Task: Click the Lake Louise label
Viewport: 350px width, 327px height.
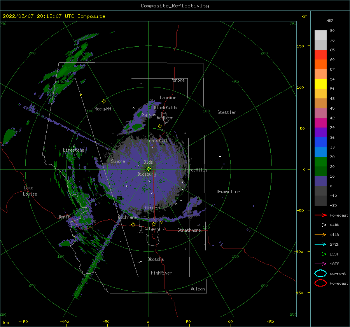Action: (x=30, y=191)
